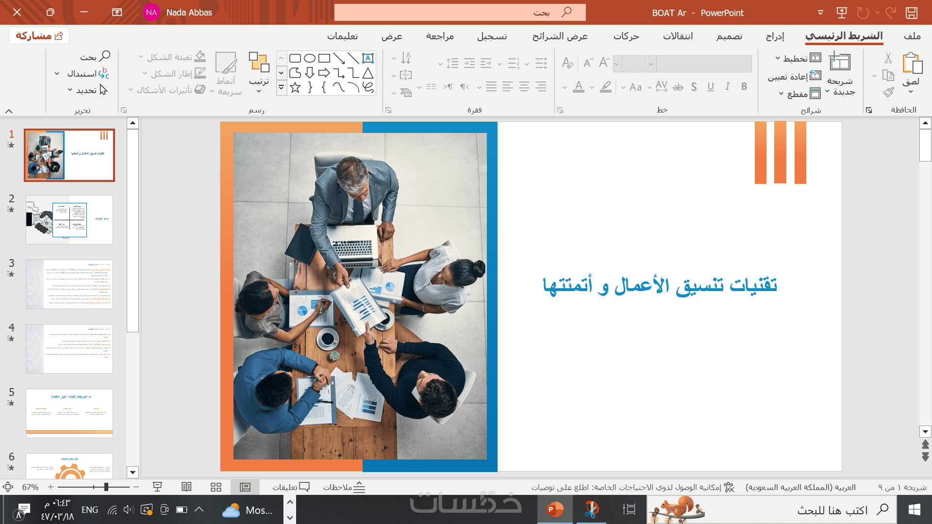Switch to Reading View in status bar
Screen dimensions: 932x524
pyautogui.click(x=186, y=487)
